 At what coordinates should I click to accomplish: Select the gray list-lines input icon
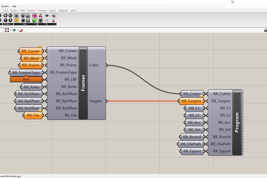pyautogui.click(x=28, y=20)
